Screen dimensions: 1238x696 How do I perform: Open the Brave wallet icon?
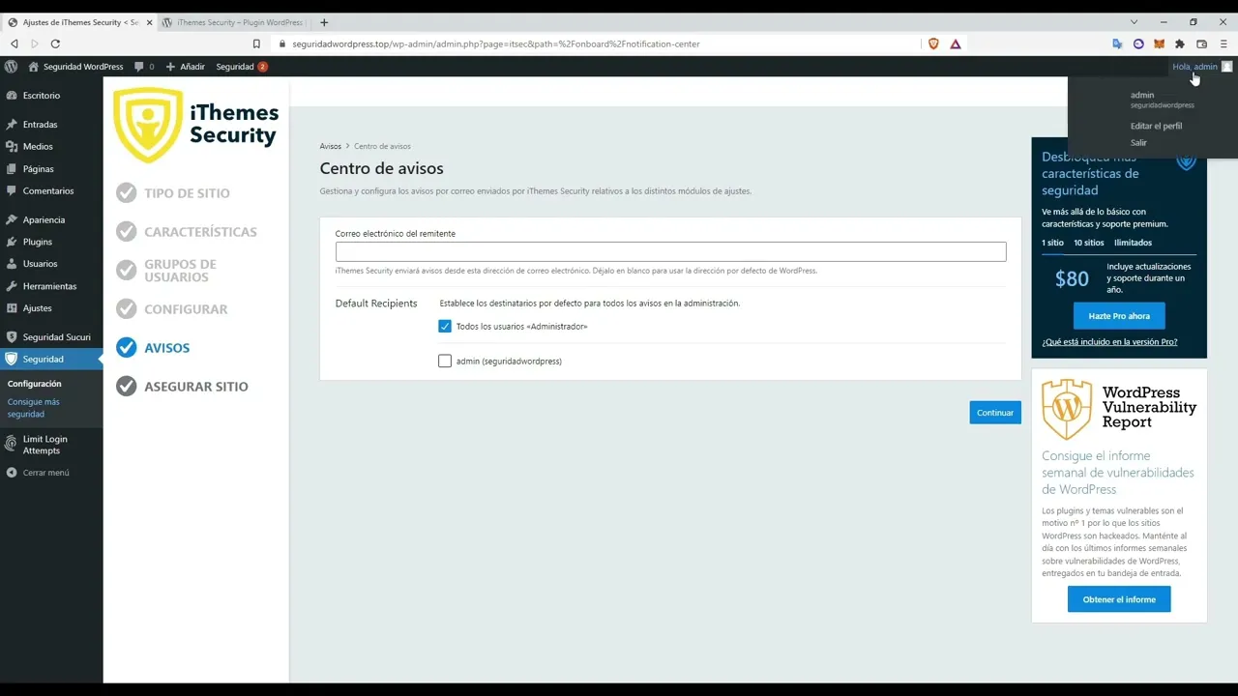(x=1202, y=43)
